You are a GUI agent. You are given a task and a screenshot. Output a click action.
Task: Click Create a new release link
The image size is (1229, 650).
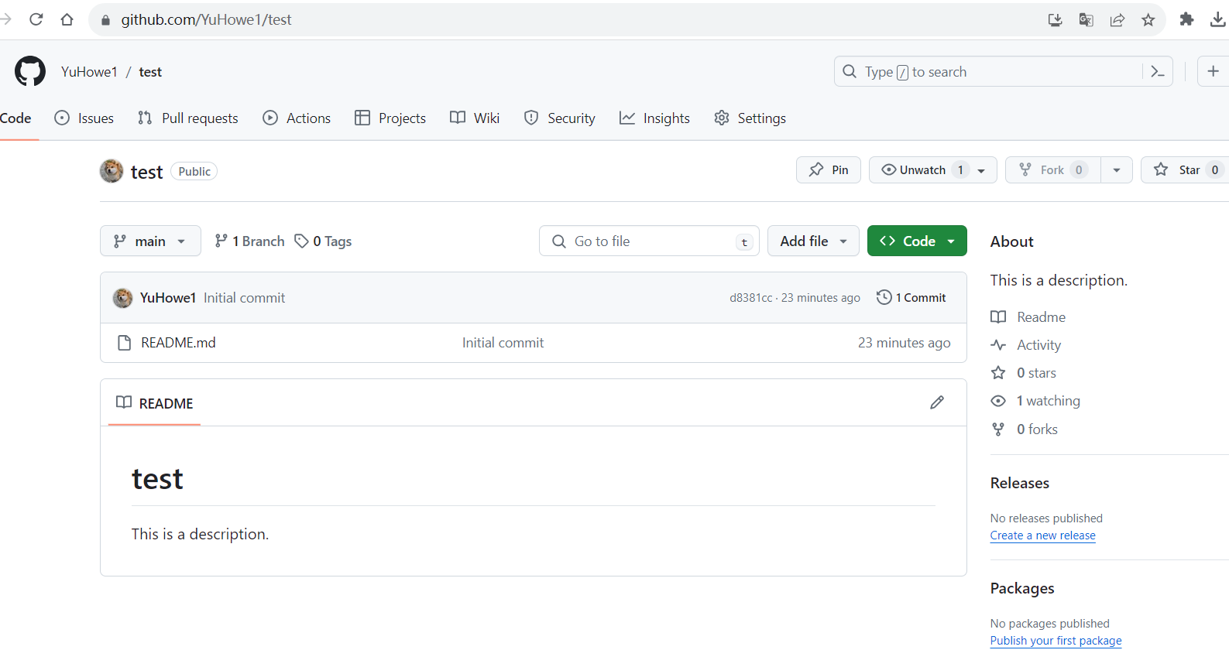coord(1042,535)
